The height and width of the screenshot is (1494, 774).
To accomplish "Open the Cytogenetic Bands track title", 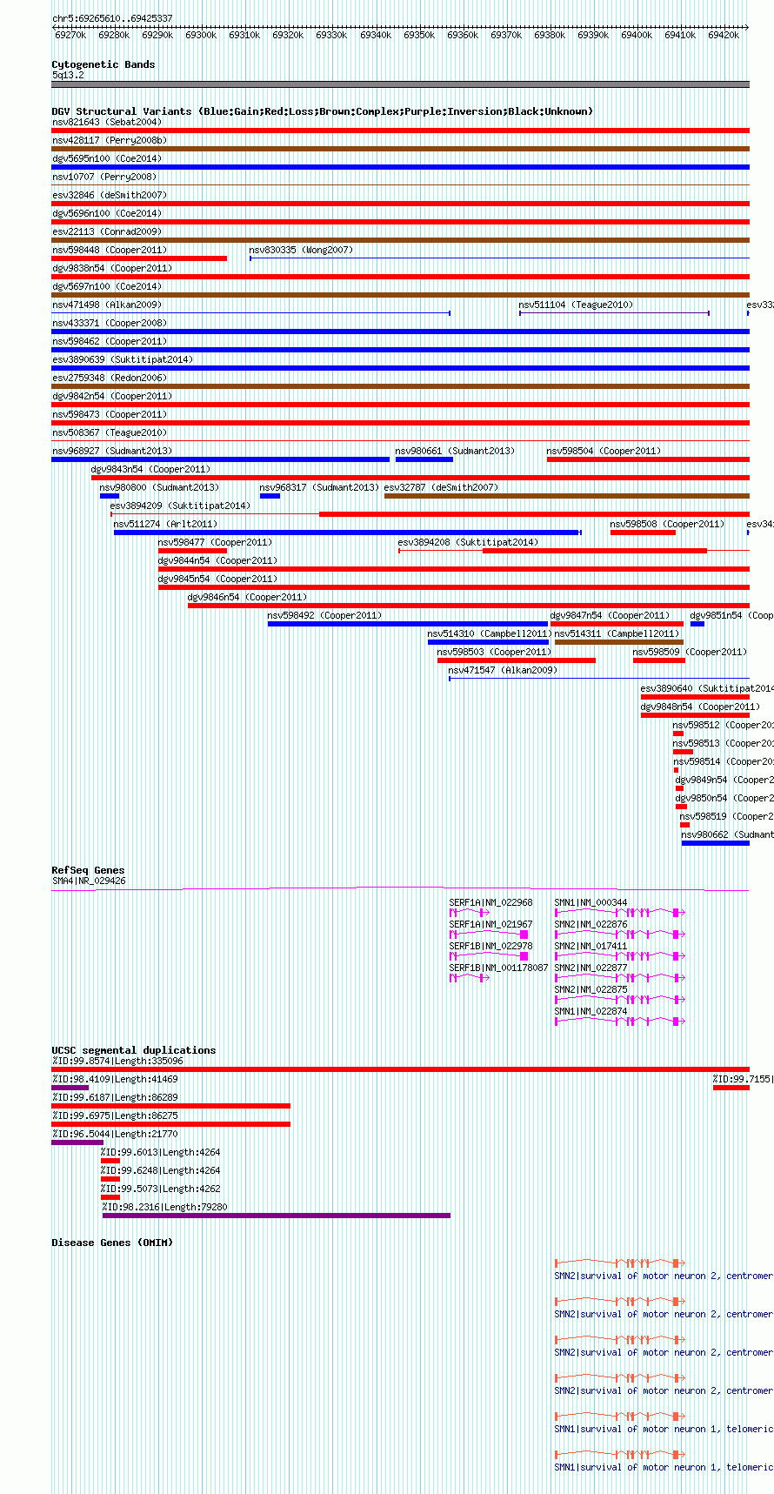I will pos(103,64).
